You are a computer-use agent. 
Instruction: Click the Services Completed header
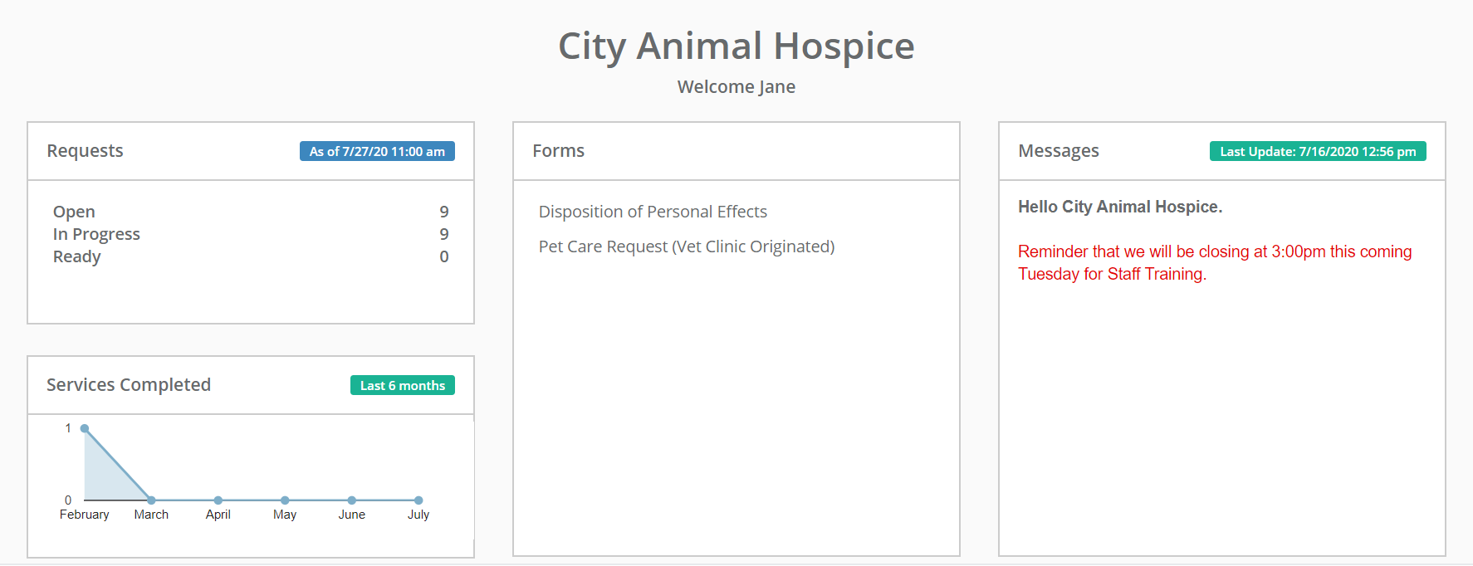(x=129, y=385)
